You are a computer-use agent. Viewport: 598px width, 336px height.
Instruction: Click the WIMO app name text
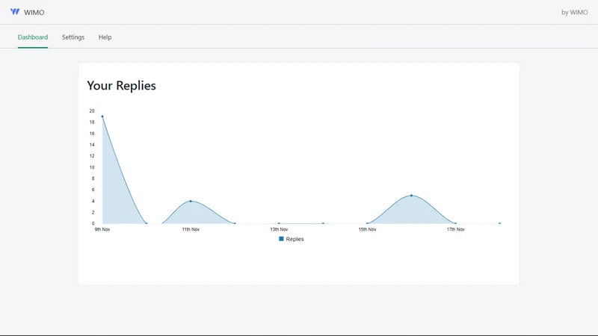[x=34, y=12]
